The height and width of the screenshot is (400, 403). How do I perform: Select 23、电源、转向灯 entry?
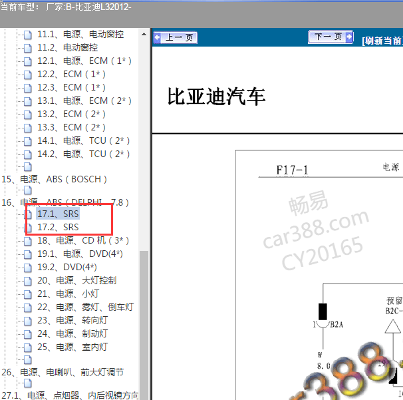click(x=72, y=321)
